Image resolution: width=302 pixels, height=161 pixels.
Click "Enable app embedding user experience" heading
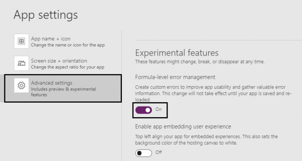click(x=183, y=127)
